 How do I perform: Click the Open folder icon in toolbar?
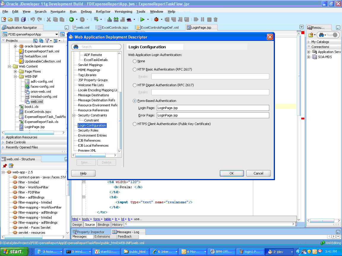point(10,20)
